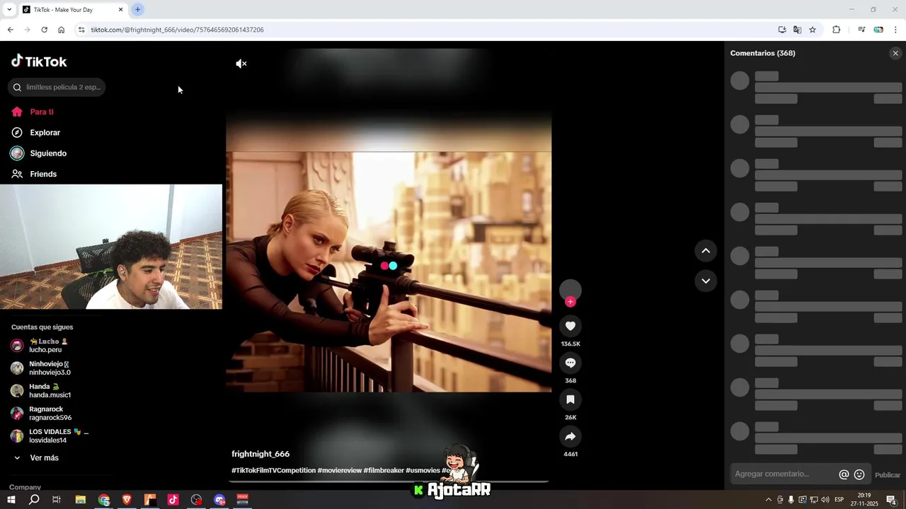Go to the previous video with up chevron
906x509 pixels.
point(706,250)
